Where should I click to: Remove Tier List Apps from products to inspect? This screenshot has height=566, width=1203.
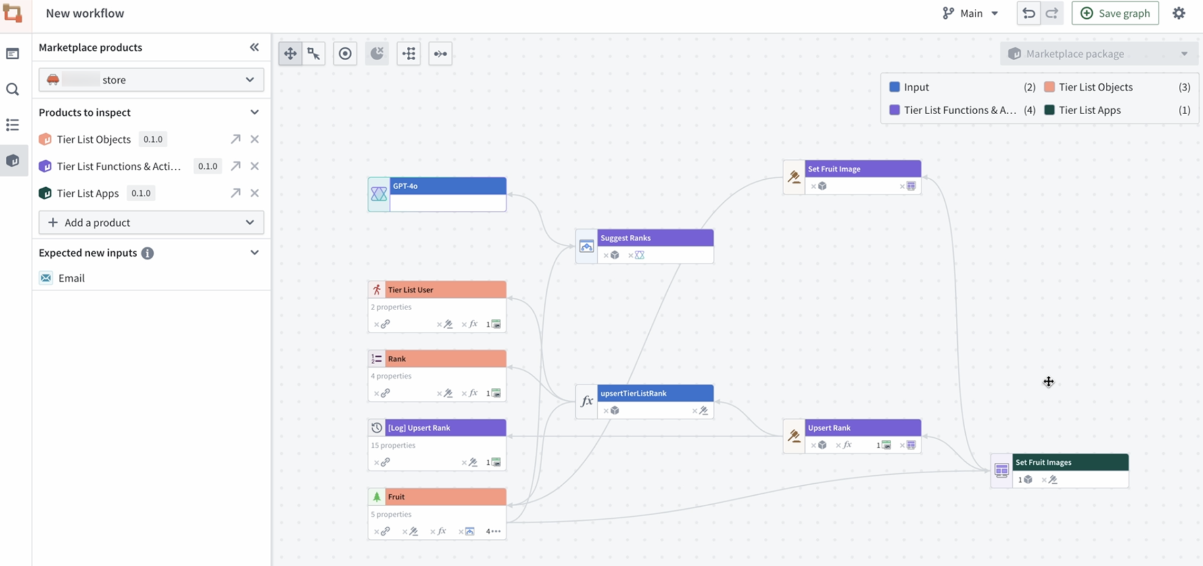point(255,193)
